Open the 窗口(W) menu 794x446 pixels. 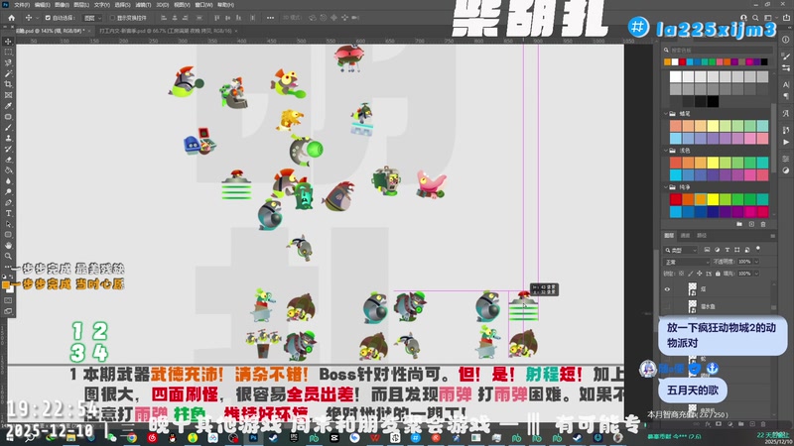click(203, 5)
